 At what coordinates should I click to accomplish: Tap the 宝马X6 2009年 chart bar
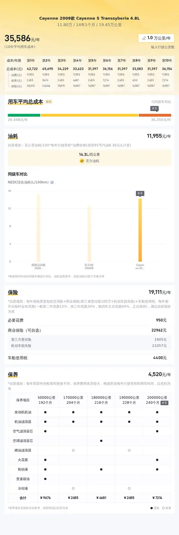[89, 233]
